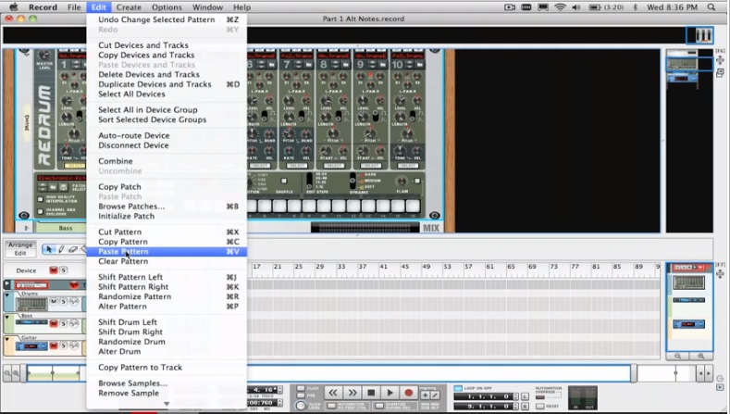730x414 pixels.
Task: Select the pencil tool in sequencer toolbar
Action: (x=61, y=249)
